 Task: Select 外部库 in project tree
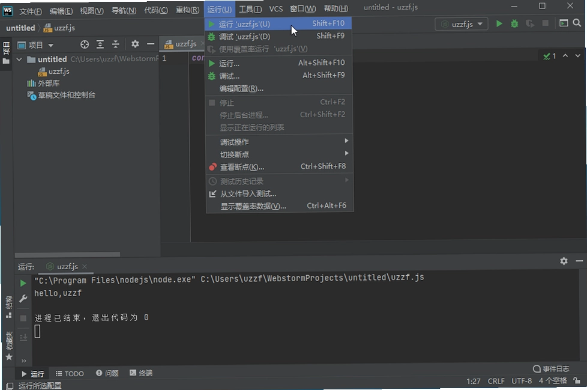coord(43,83)
